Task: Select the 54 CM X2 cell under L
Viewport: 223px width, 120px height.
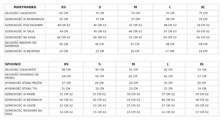Action: (x=170, y=37)
